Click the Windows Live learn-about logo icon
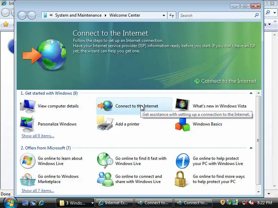Screen dimensions: 278x208 27,161
